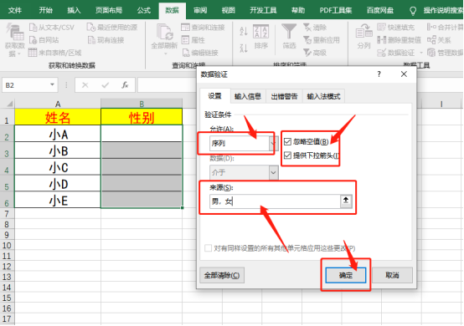The image size is (464, 326).
Task: Open Advanced filter (高级)
Action: (315, 53)
